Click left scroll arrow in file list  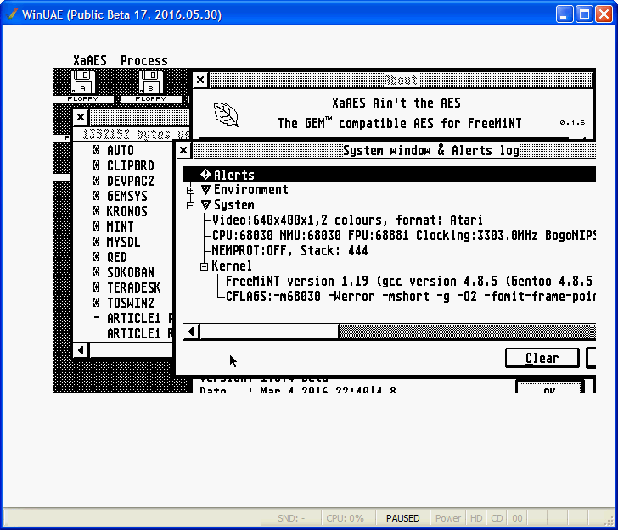(81, 349)
